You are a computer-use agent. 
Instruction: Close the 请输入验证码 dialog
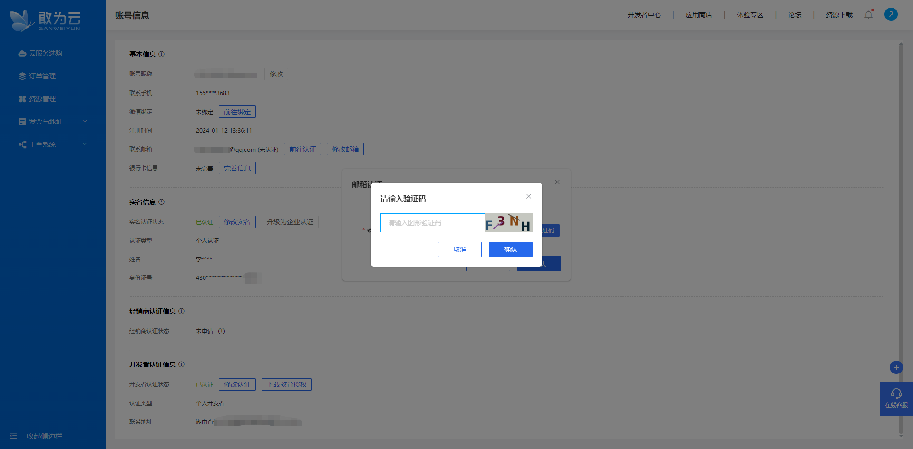click(x=529, y=196)
